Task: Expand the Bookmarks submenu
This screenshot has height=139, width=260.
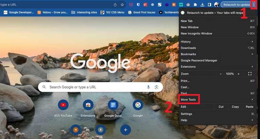Action: (x=188, y=54)
